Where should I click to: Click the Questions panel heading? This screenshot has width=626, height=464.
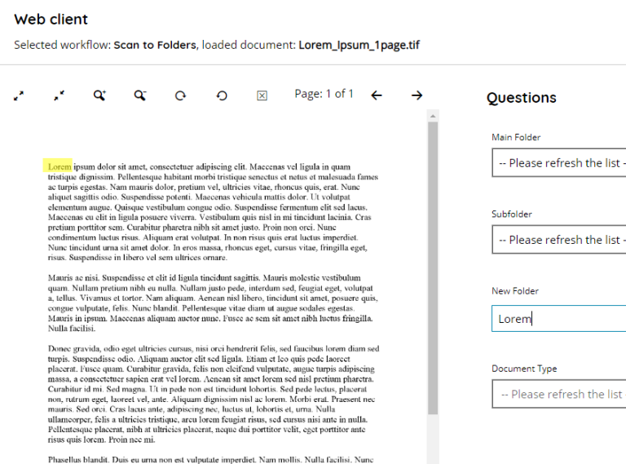pyautogui.click(x=522, y=98)
